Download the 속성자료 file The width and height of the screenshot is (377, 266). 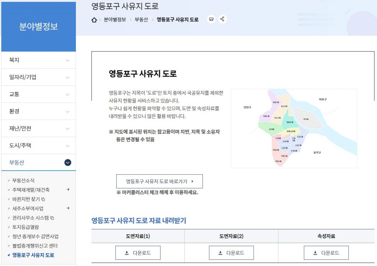326,253
